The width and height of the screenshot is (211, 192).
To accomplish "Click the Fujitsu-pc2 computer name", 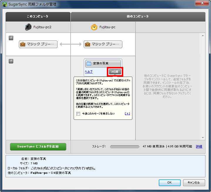I will [x=42, y=27].
